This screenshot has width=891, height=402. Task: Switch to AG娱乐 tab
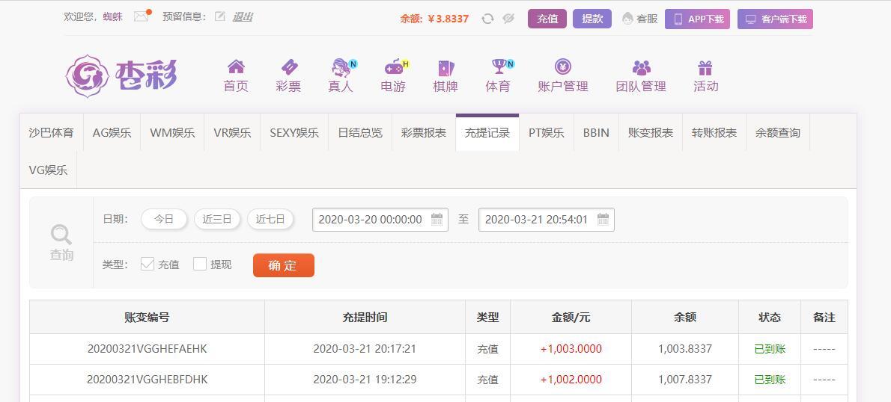tap(112, 133)
